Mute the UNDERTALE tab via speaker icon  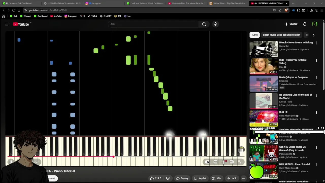(255, 3)
